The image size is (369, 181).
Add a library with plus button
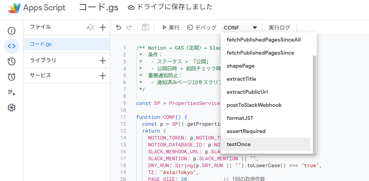103,60
